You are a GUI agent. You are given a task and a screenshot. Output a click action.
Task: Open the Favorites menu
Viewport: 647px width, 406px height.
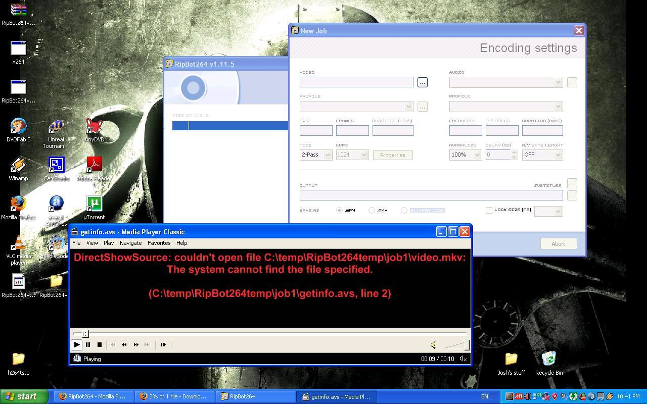(x=159, y=243)
